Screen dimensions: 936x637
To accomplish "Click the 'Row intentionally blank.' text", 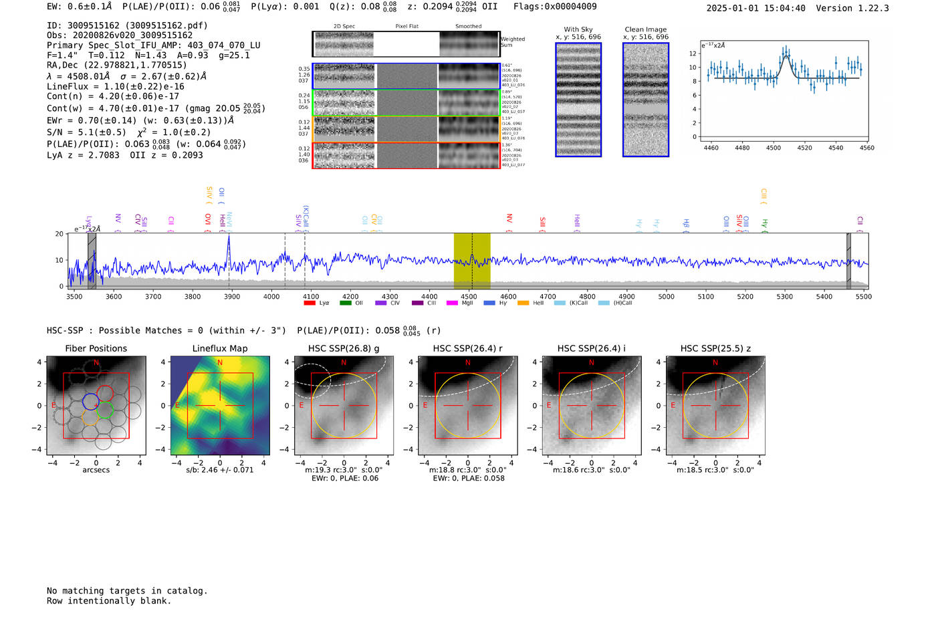I will click(109, 601).
